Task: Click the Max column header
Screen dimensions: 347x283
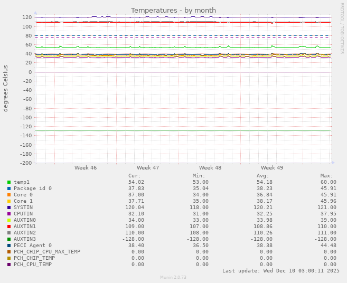Action: 326,176
